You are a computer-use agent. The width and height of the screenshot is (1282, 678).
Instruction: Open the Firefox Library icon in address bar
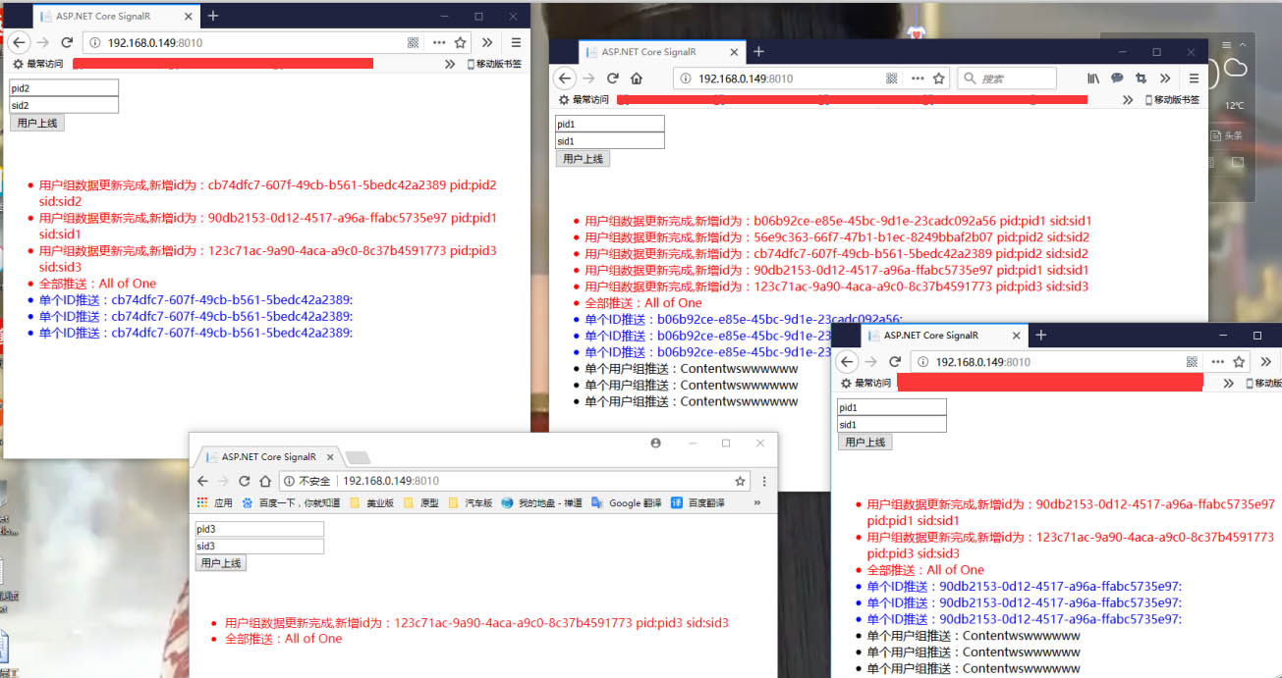click(x=1093, y=78)
